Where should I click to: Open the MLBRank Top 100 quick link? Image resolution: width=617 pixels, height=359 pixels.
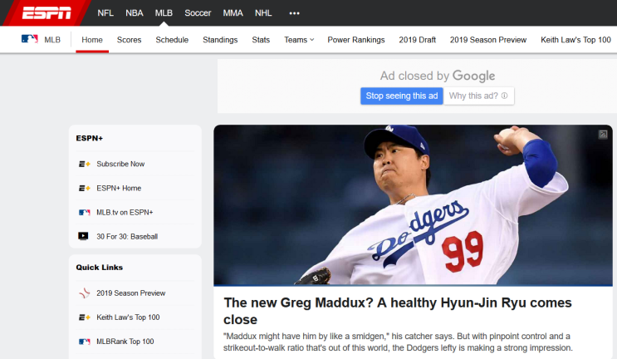(x=125, y=342)
